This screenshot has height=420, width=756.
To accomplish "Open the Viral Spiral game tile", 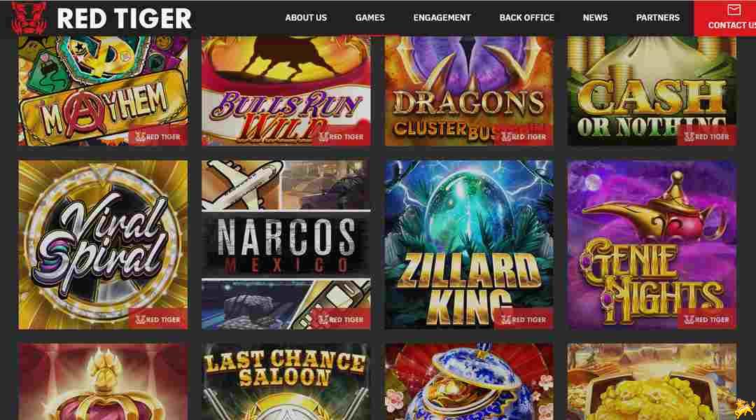I will [103, 245].
